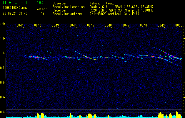Click the 0.9 frequency axis label

[x=2, y=68]
